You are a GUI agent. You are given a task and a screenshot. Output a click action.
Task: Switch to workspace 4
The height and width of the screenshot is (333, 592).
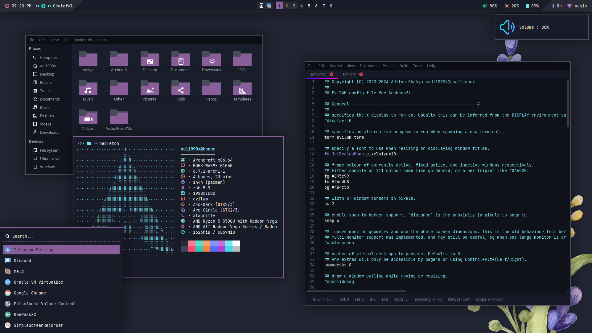[x=301, y=6]
